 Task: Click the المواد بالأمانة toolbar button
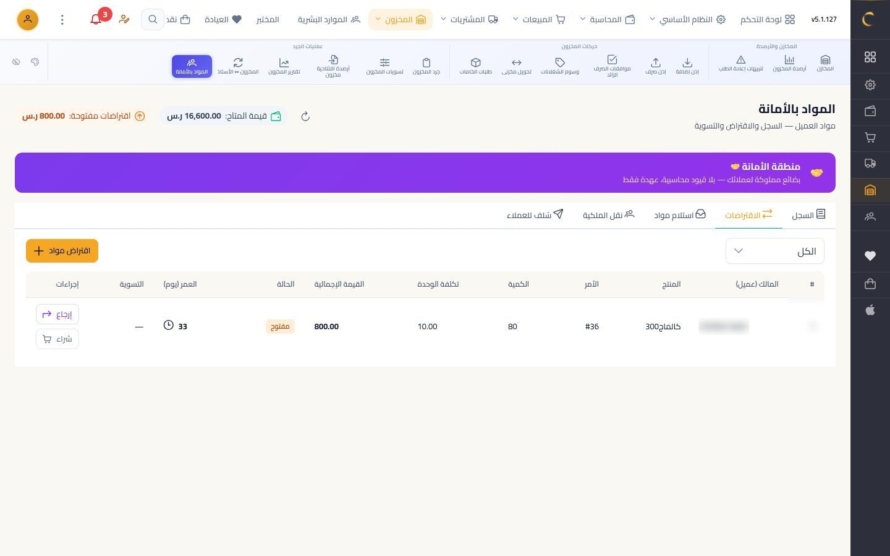192,66
